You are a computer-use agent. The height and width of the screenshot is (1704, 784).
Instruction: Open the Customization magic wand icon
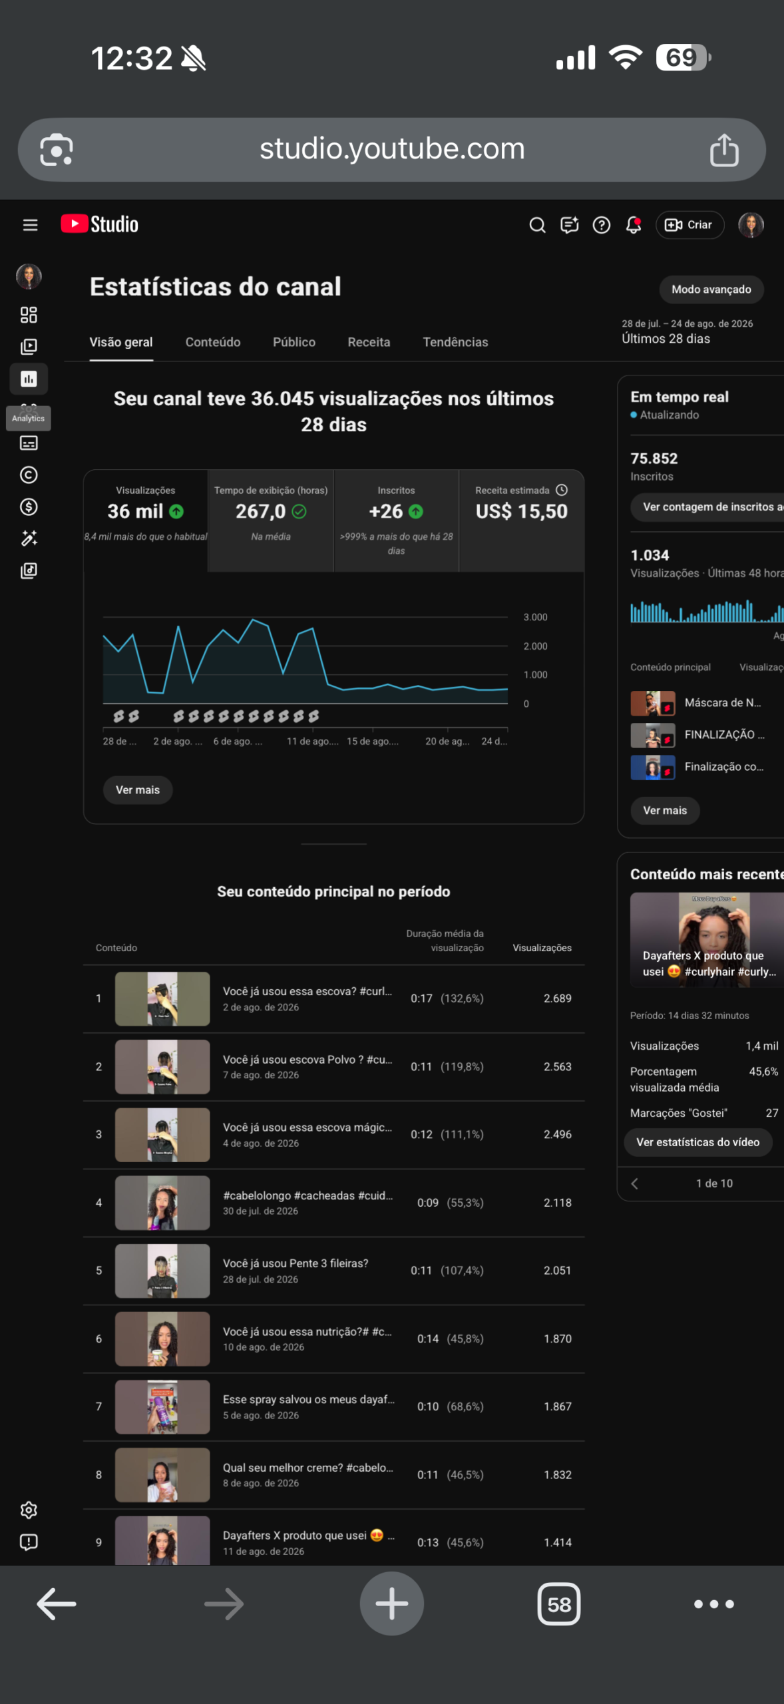point(29,538)
